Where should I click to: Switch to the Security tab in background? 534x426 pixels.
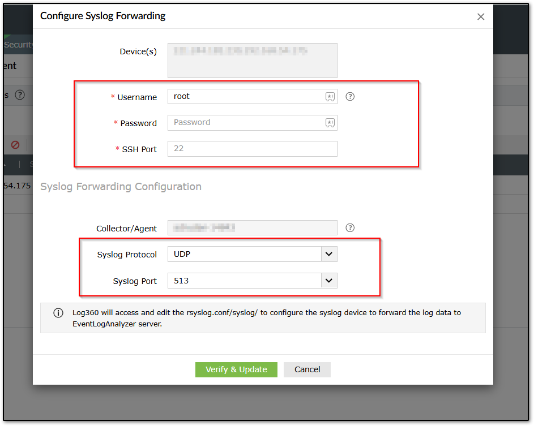point(18,45)
